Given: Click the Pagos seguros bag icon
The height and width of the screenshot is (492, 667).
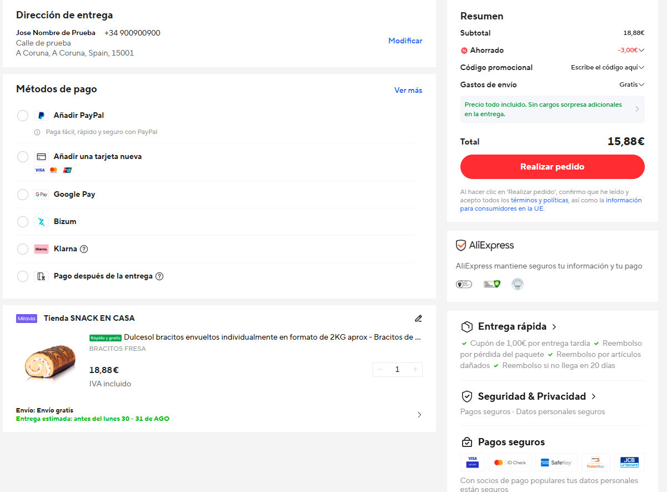Looking at the screenshot, I should [x=467, y=443].
